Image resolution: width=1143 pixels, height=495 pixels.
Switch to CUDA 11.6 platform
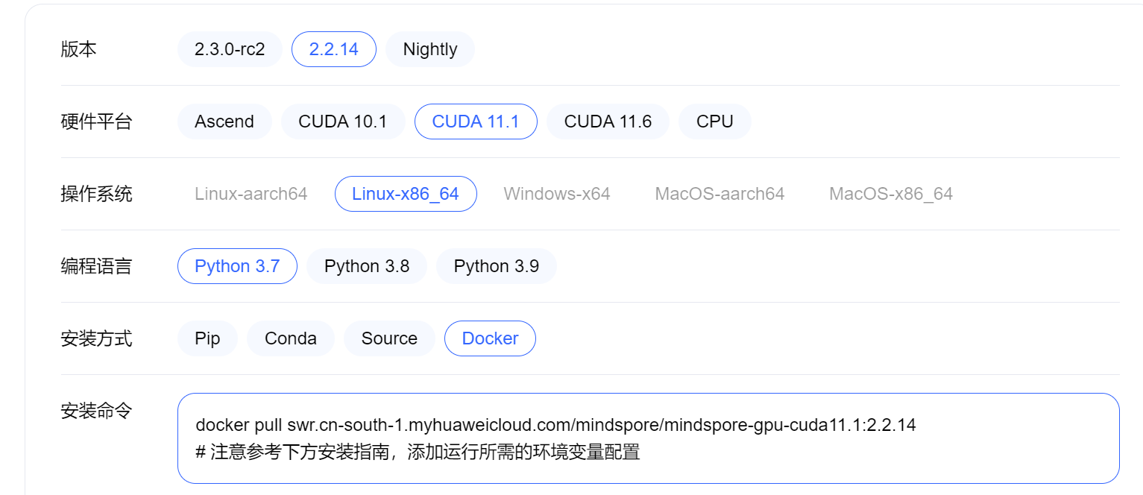[x=608, y=121]
